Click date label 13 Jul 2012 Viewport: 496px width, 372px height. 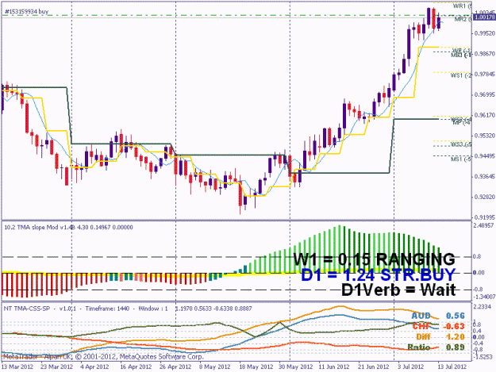click(452, 366)
